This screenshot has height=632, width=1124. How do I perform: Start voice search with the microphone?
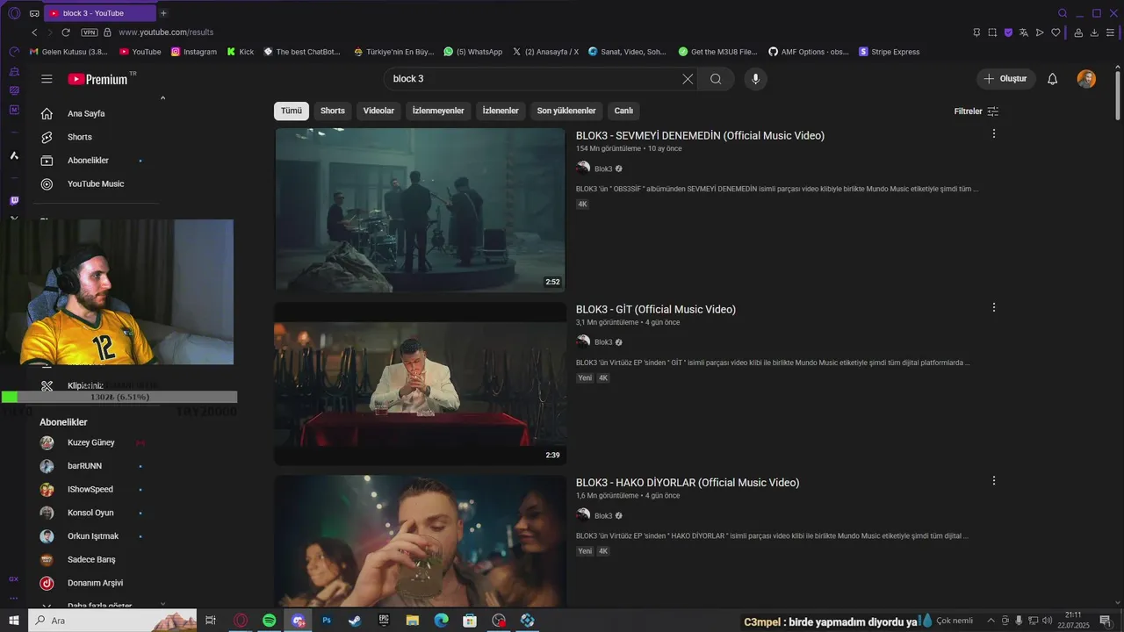point(755,79)
